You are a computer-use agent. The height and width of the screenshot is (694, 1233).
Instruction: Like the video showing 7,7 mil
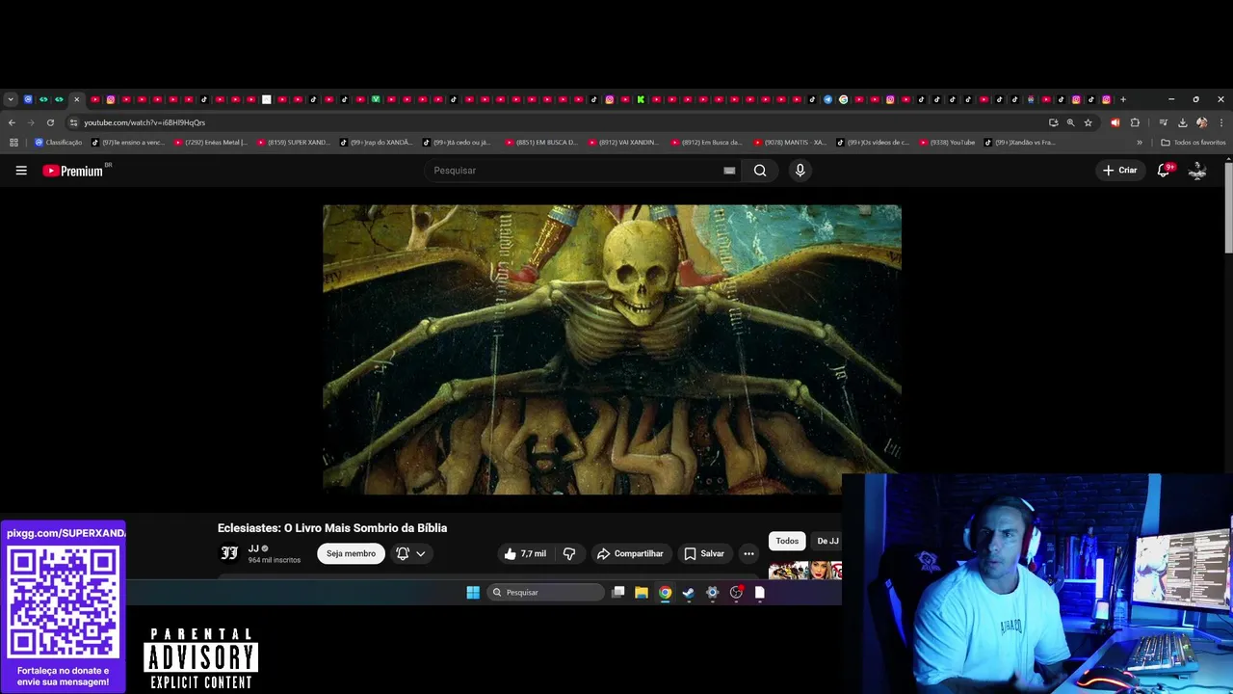(524, 554)
